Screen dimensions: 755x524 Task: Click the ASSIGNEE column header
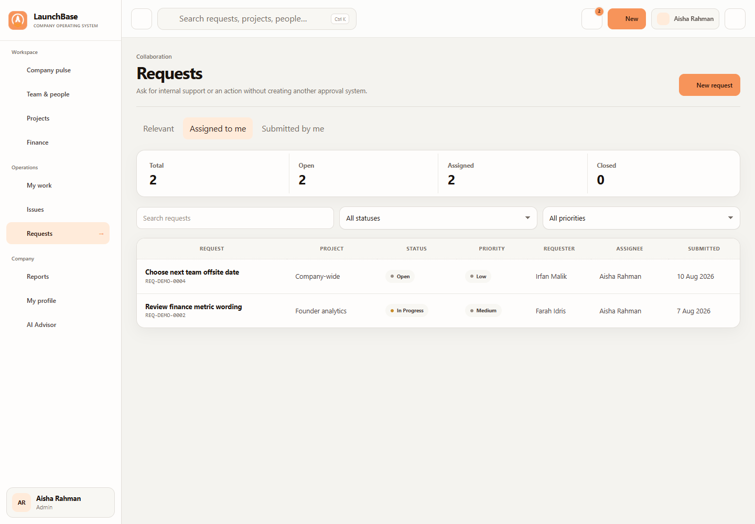point(630,249)
